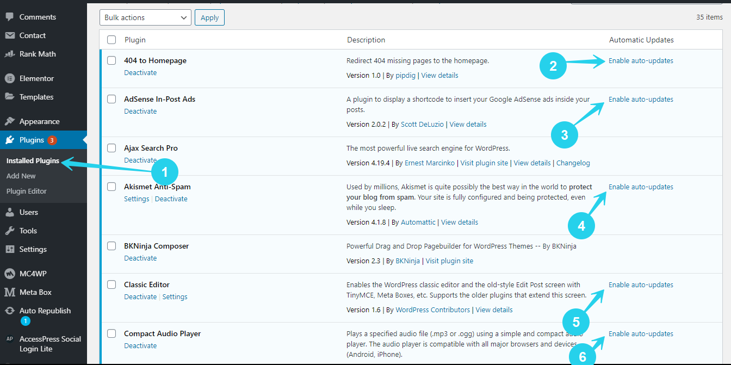Tick the 404 to Homepage checkbox
The width and height of the screenshot is (731, 365).
pos(111,60)
